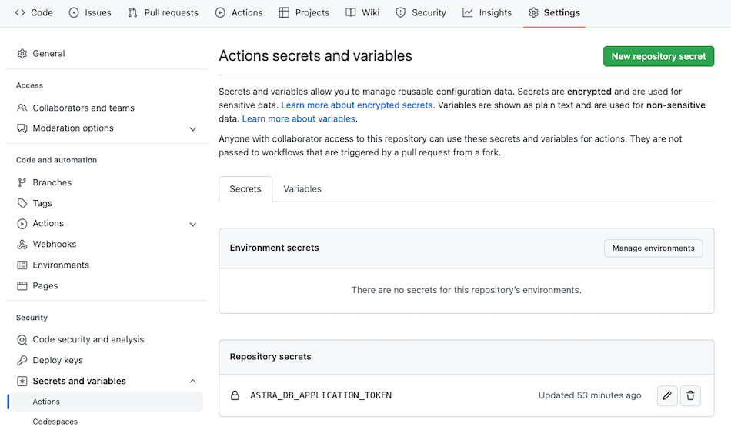Click the Environments server icon
The image size is (731, 430).
(22, 265)
